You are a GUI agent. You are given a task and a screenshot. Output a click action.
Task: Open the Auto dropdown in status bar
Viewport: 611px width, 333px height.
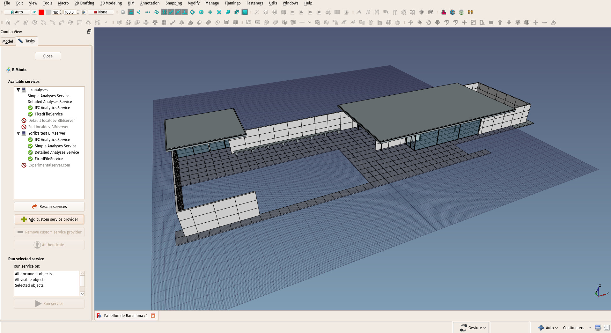pos(548,328)
